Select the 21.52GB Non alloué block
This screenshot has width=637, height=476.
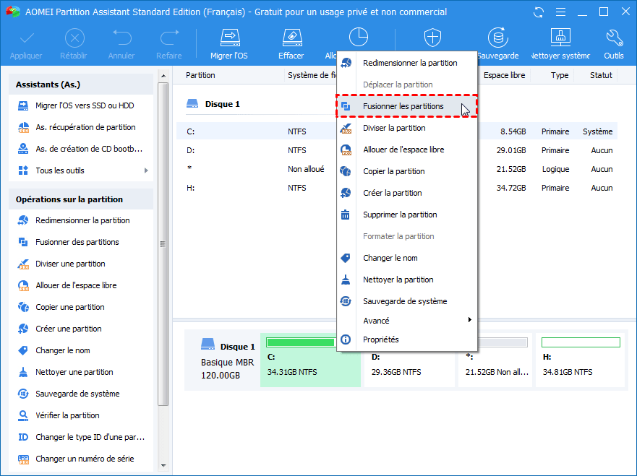pyautogui.click(x=495, y=360)
